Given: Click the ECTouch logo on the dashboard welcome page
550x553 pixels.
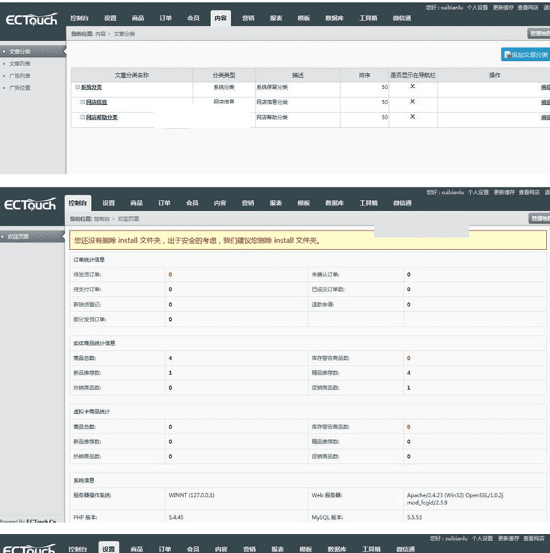Looking at the screenshot, I should click(30, 204).
